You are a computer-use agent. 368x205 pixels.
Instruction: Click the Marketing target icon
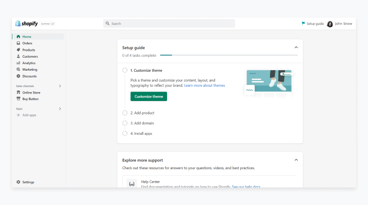[x=18, y=70]
